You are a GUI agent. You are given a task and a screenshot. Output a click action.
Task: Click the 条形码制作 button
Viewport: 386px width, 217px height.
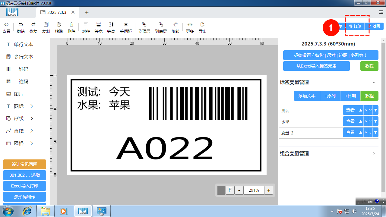(24, 197)
